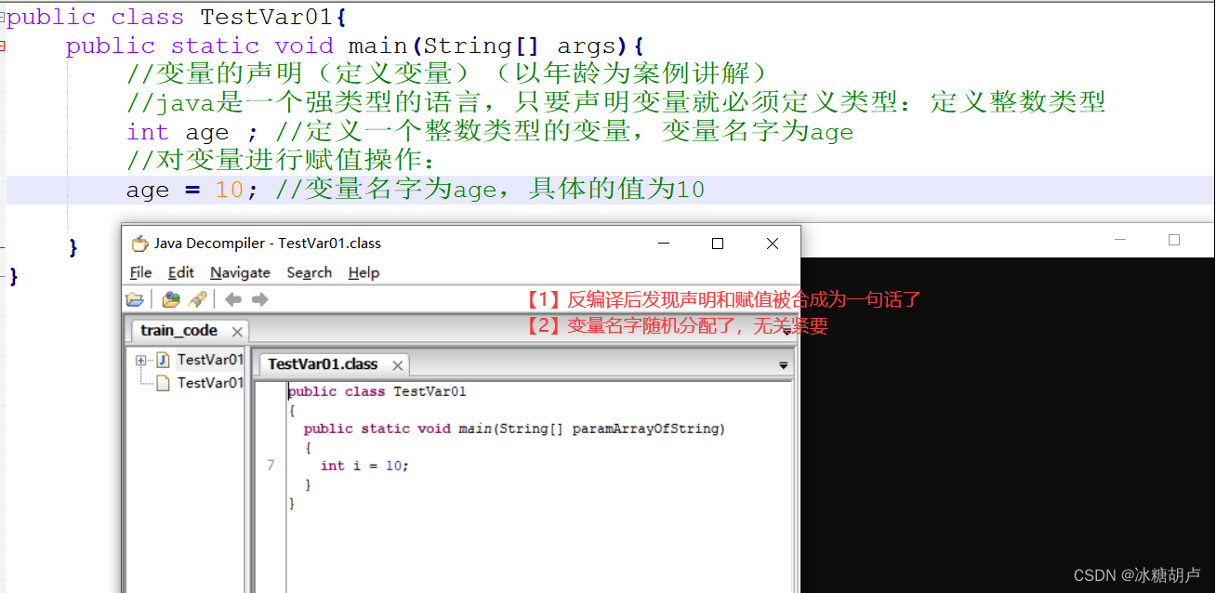Click the Open Type icon in the toolbar
1216x593 pixels.
click(170, 298)
